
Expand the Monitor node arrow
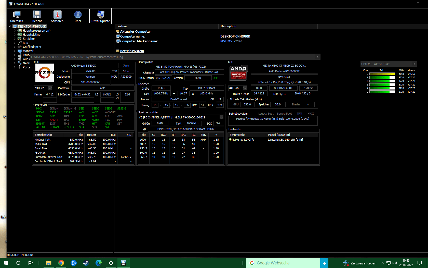click(x=15, y=51)
